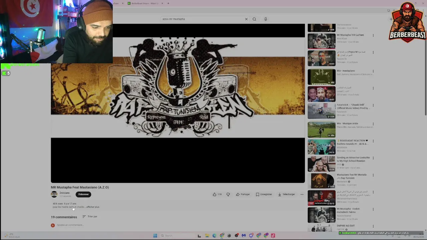Image resolution: width=427 pixels, height=240 pixels.
Task: Open TikTok from the taskbar
Action: pyautogui.click(x=273, y=236)
